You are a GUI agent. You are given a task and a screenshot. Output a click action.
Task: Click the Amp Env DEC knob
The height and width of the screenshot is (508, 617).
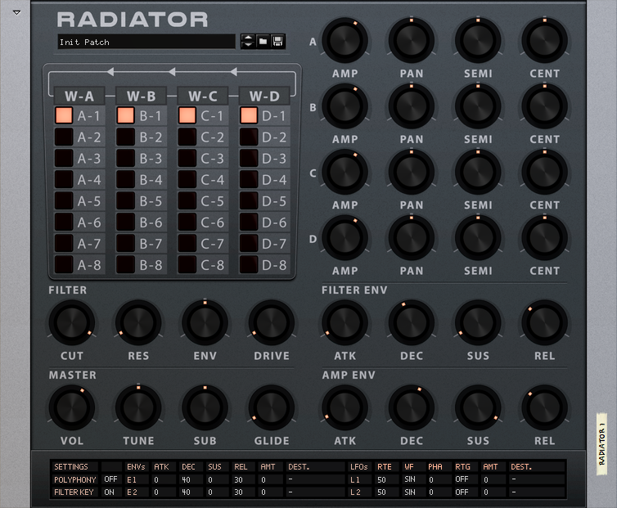point(412,407)
